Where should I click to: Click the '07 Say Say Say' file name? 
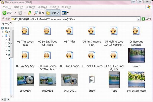[x=25, y=66]
